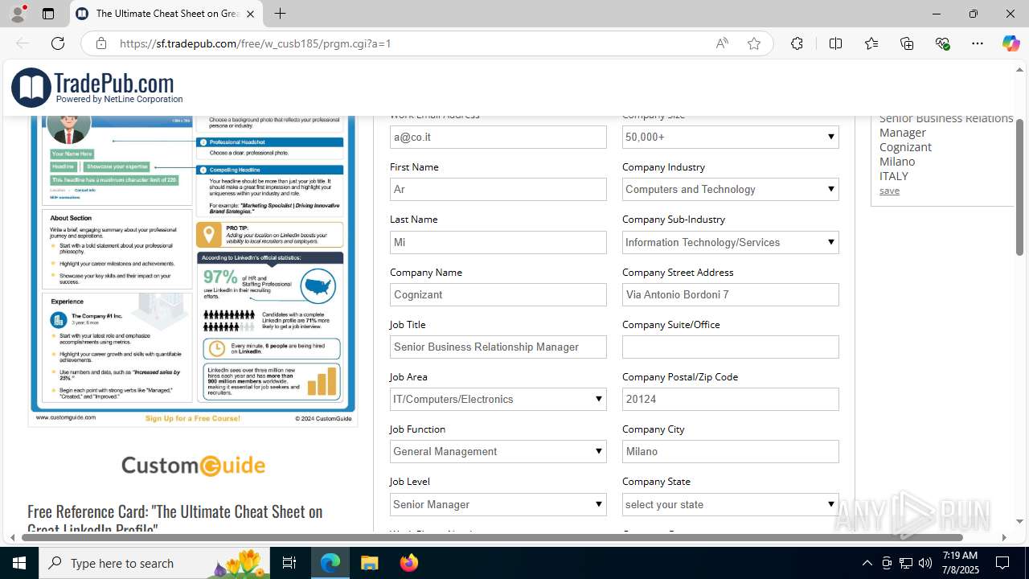Image resolution: width=1029 pixels, height=579 pixels.
Task: Click the browser profile avatar icon
Action: (17, 14)
